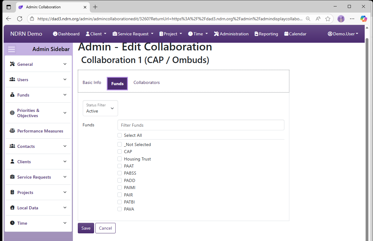
Task: Click the Save button
Action: tap(86, 228)
